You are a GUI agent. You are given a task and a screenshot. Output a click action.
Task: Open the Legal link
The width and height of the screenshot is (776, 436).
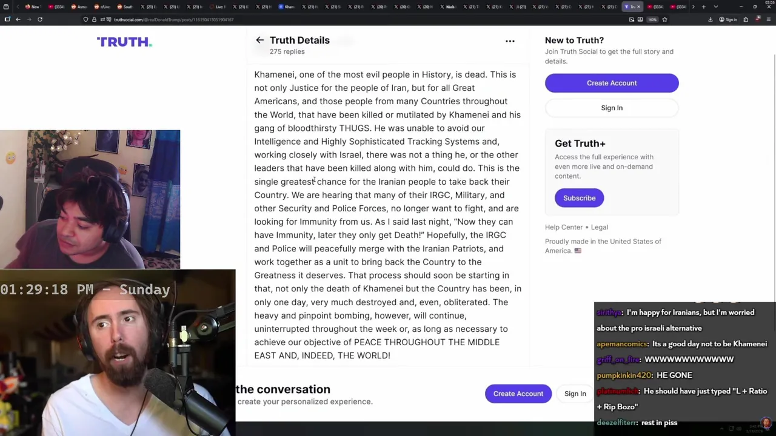[x=599, y=227]
